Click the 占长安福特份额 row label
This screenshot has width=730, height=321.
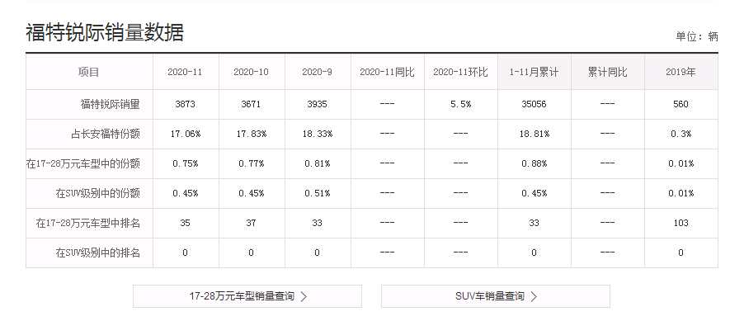click(x=106, y=135)
